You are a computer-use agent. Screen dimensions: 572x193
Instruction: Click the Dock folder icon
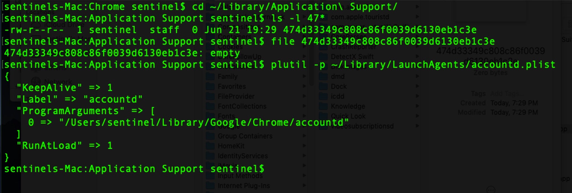(323, 86)
